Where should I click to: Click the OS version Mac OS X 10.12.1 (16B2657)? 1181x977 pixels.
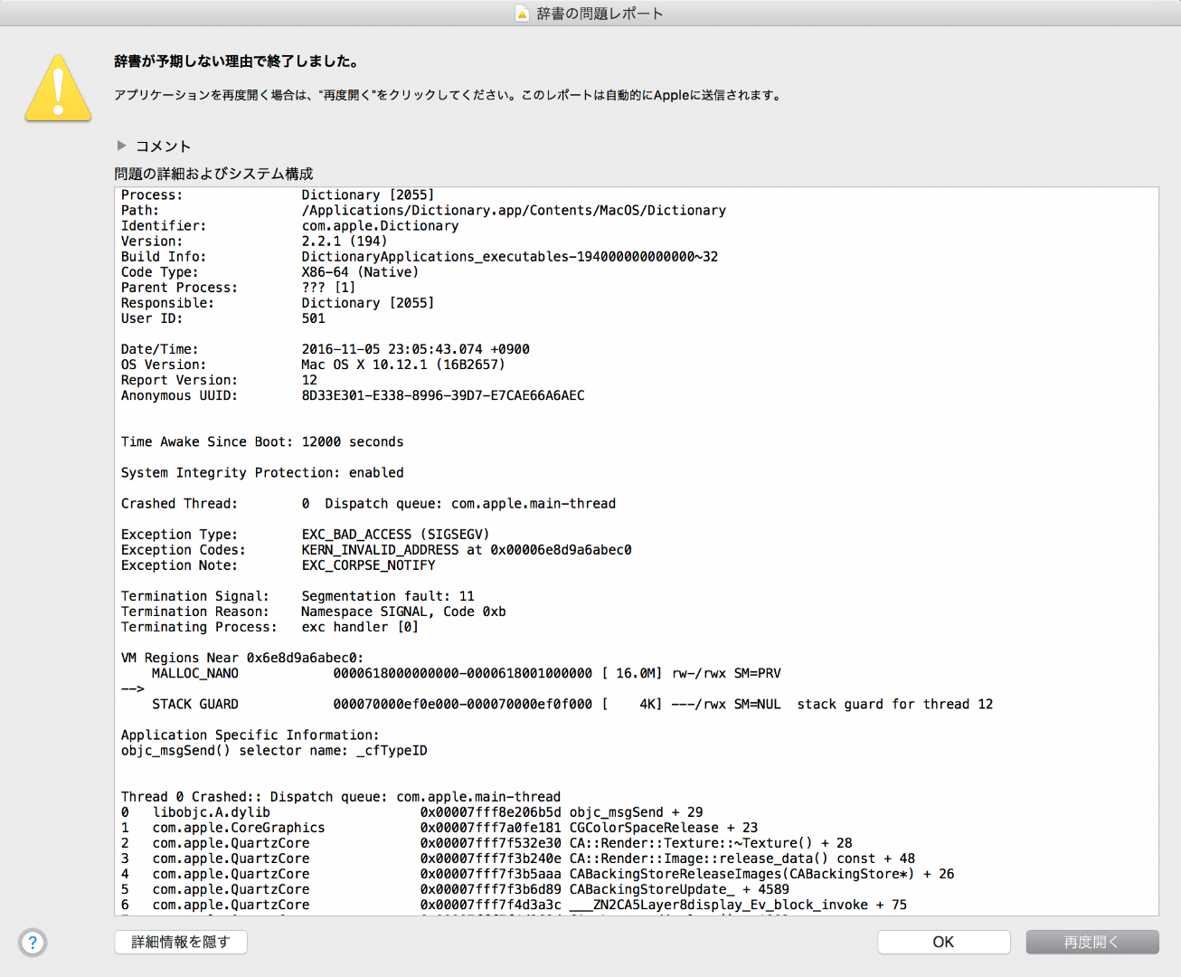[403, 365]
